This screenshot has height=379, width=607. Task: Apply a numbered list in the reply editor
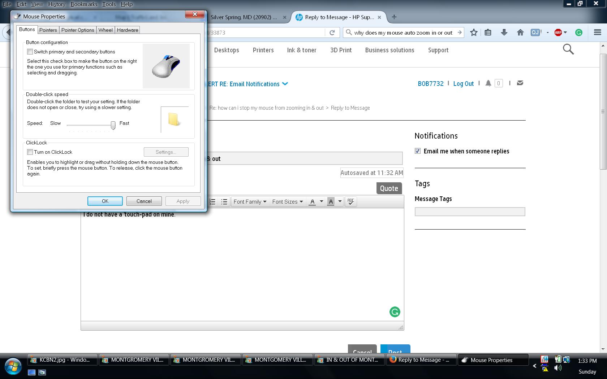coord(212,201)
